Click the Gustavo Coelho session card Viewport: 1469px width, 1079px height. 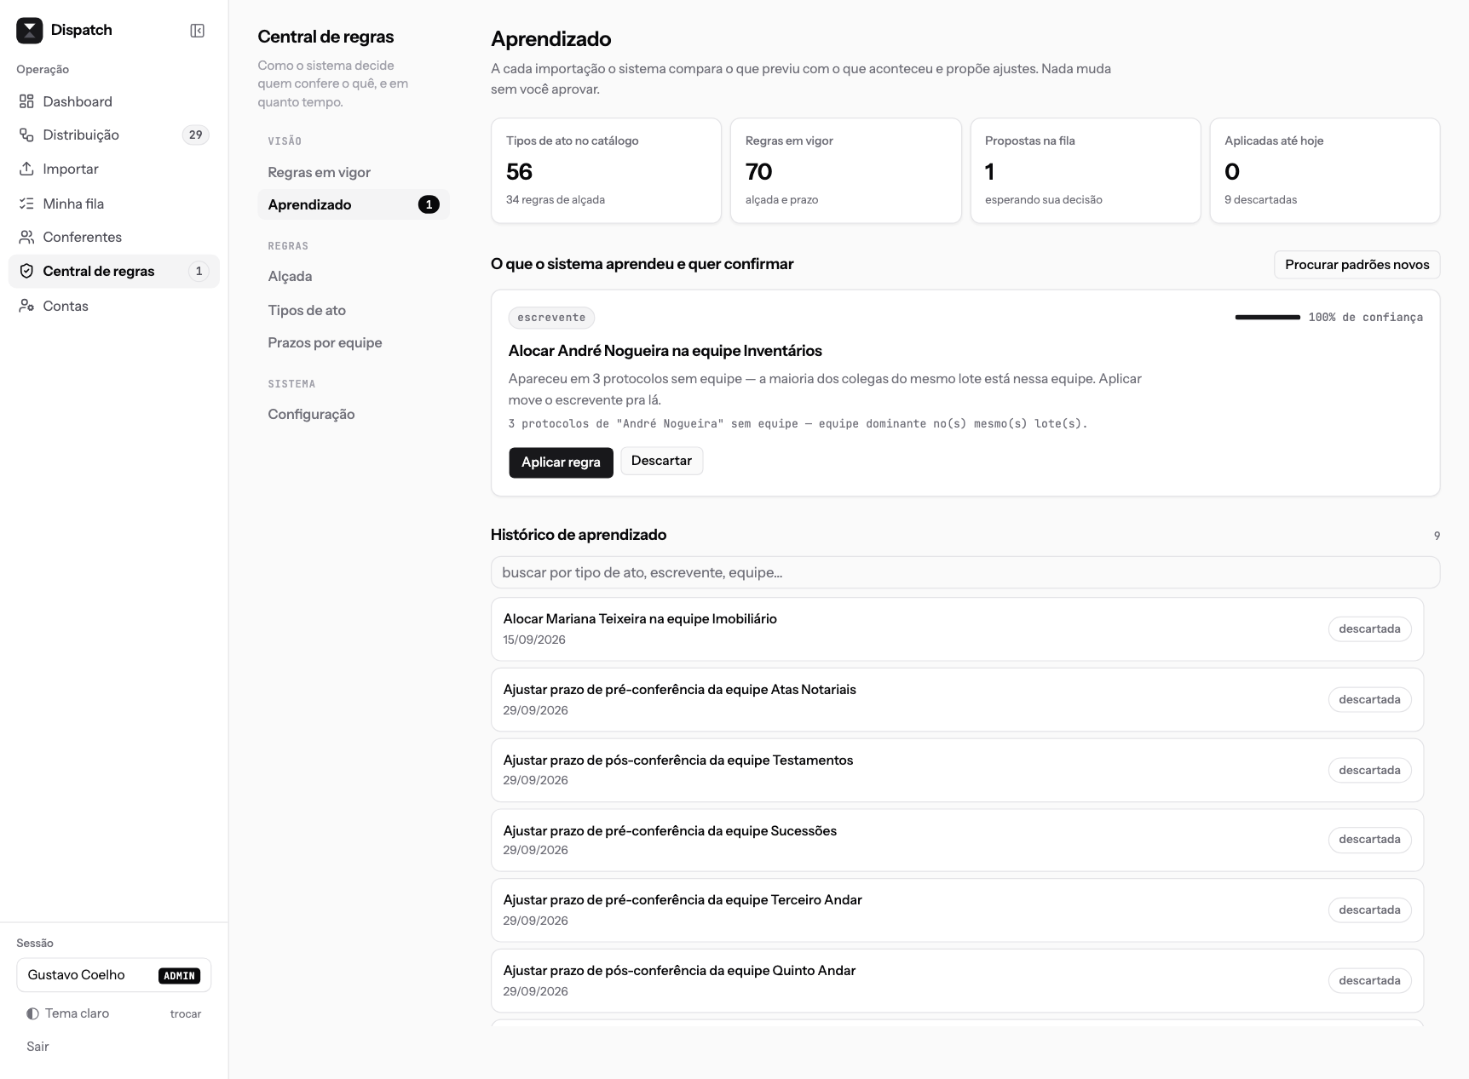pyautogui.click(x=113, y=975)
